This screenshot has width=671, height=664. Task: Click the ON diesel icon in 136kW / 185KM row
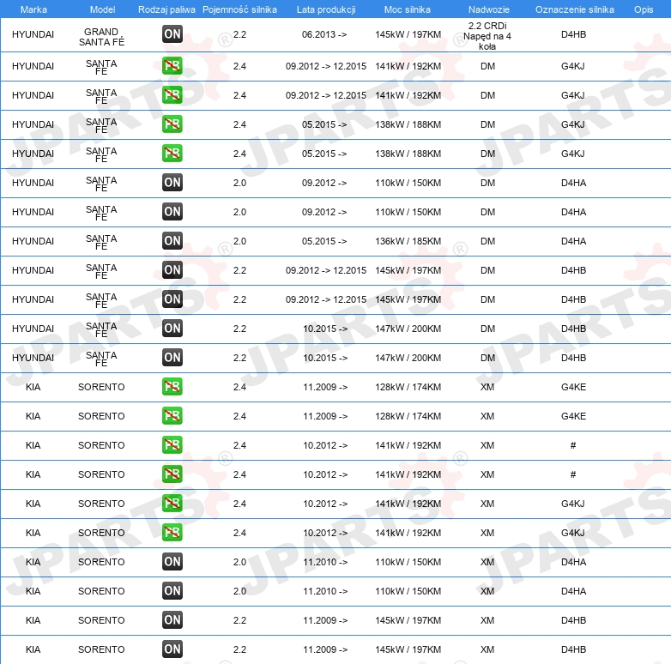[x=172, y=241]
